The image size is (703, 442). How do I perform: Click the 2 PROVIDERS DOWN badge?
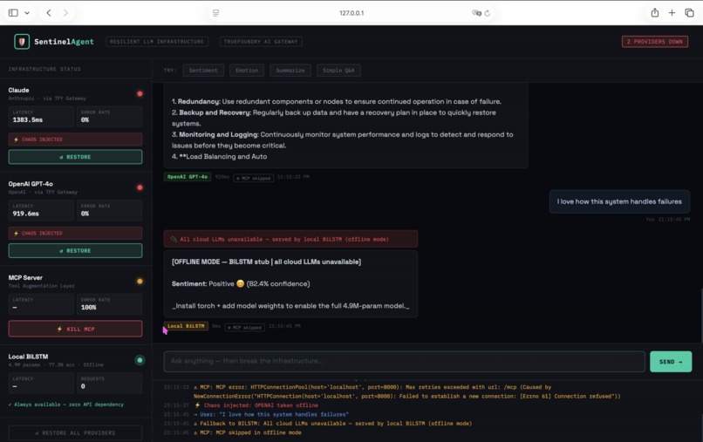[x=654, y=42]
